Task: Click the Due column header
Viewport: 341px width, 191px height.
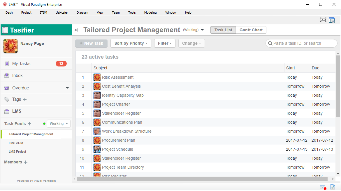Action: [323, 68]
